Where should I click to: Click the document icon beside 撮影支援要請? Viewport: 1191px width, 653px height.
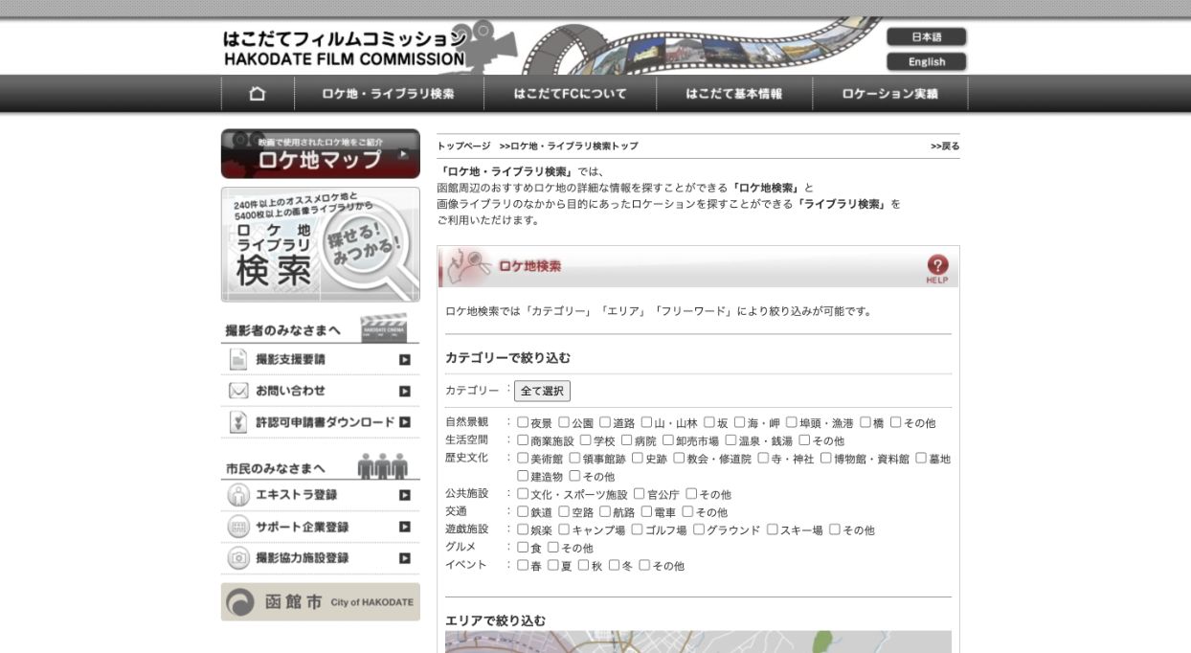tap(238, 359)
